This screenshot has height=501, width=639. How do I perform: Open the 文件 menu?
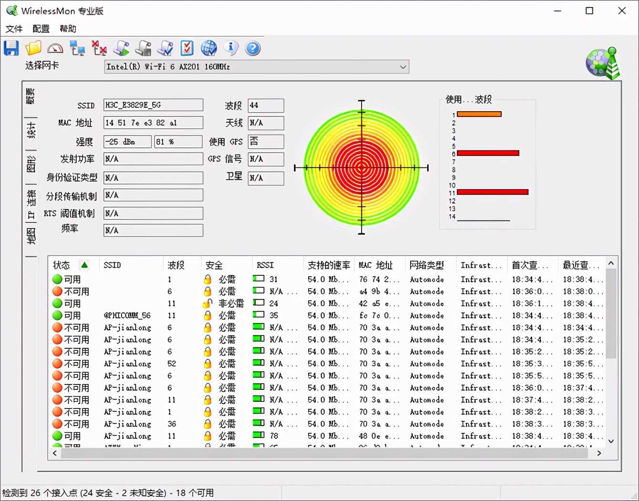14,29
